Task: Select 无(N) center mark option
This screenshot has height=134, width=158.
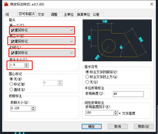Action: pos(16,79)
